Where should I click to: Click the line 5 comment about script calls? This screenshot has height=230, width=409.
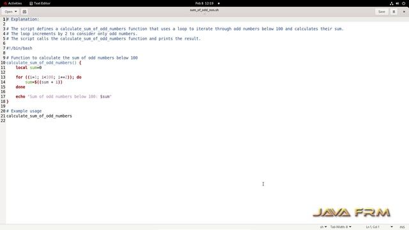point(104,38)
